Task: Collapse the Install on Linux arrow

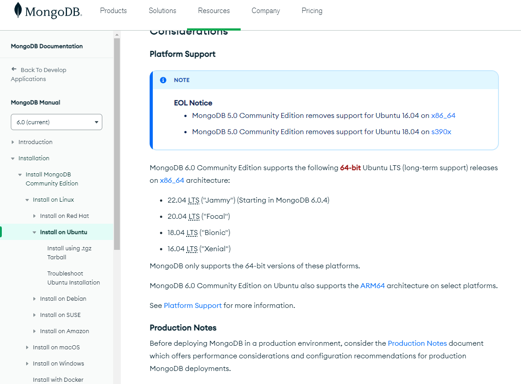Action: pyautogui.click(x=27, y=200)
